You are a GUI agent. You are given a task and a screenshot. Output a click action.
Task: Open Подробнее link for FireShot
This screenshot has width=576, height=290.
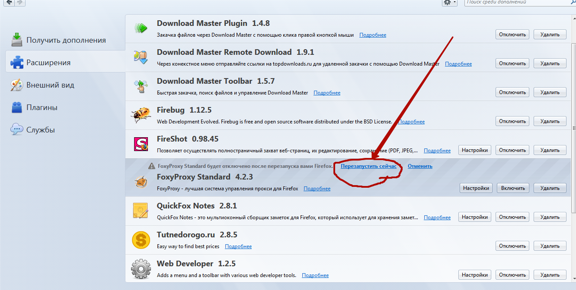437,151
